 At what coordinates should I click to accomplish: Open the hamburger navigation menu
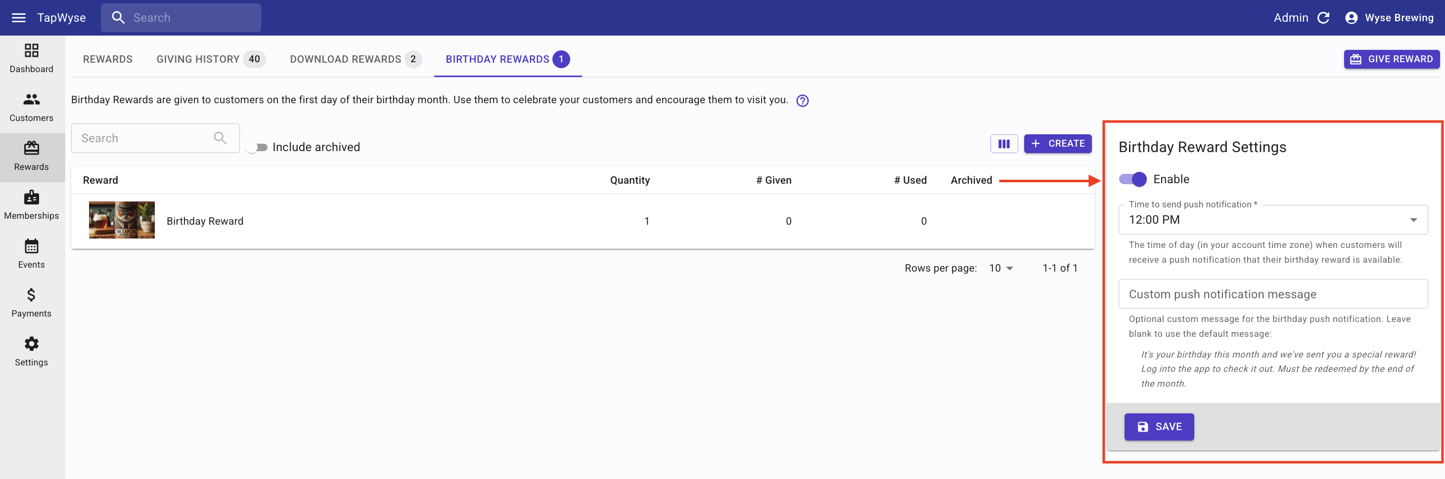click(x=18, y=18)
